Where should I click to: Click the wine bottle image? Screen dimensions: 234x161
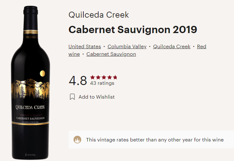pos(30,83)
